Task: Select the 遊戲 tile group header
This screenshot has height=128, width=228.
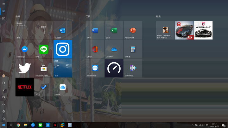Action: click(158, 16)
